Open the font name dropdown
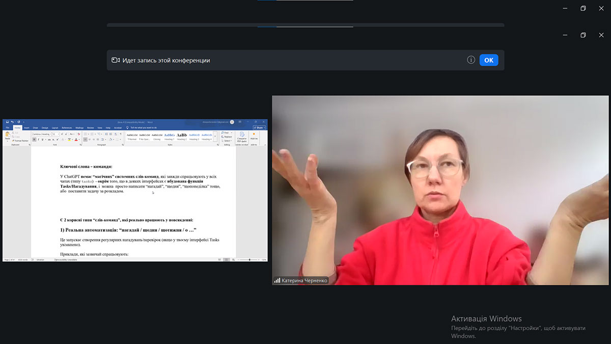This screenshot has height=344, width=611. point(42,134)
